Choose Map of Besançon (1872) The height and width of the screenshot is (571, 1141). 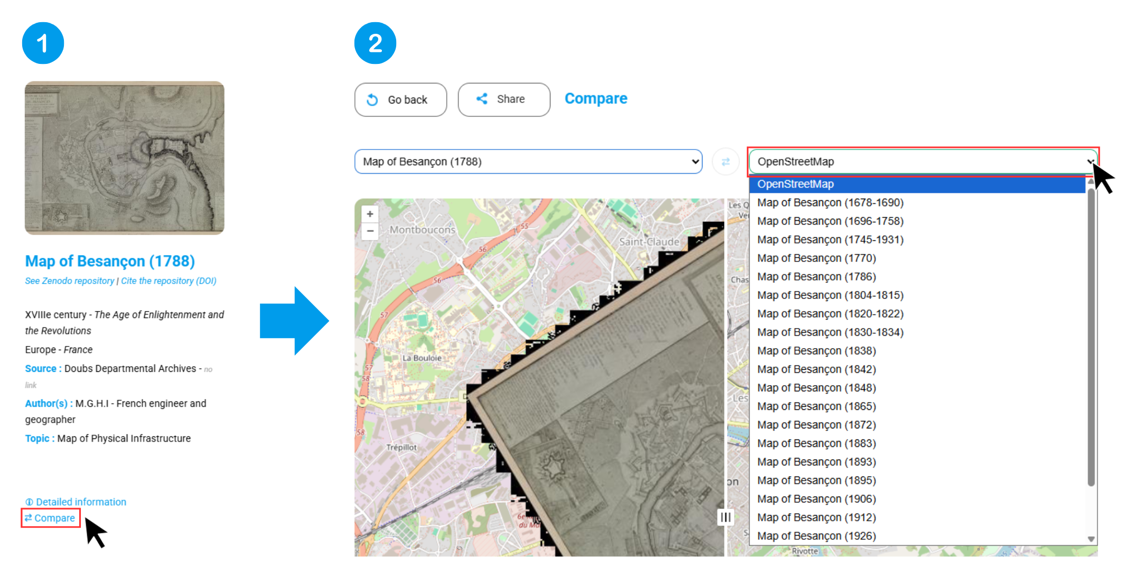pyautogui.click(x=917, y=425)
